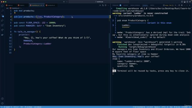
Task: Switch to products.rs editor tab
Action: click(51, 5)
